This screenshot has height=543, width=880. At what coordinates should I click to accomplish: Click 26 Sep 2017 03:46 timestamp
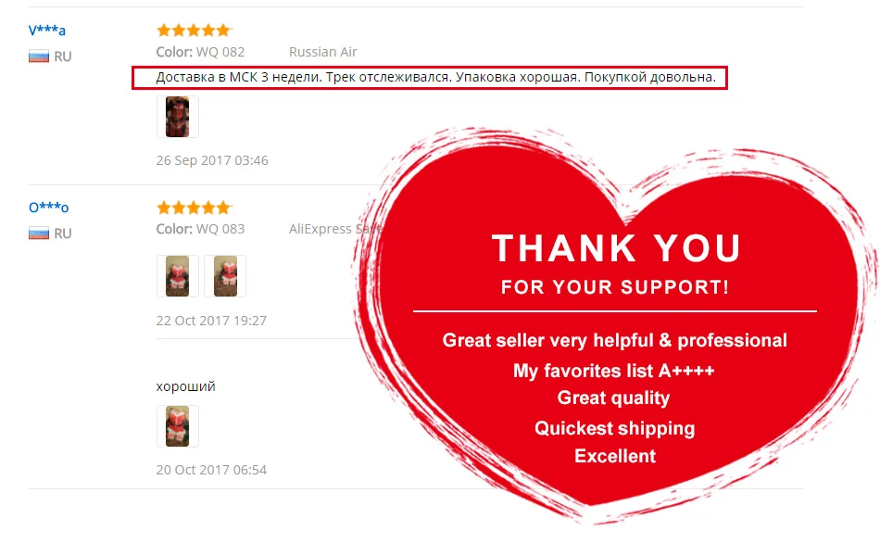tap(212, 160)
